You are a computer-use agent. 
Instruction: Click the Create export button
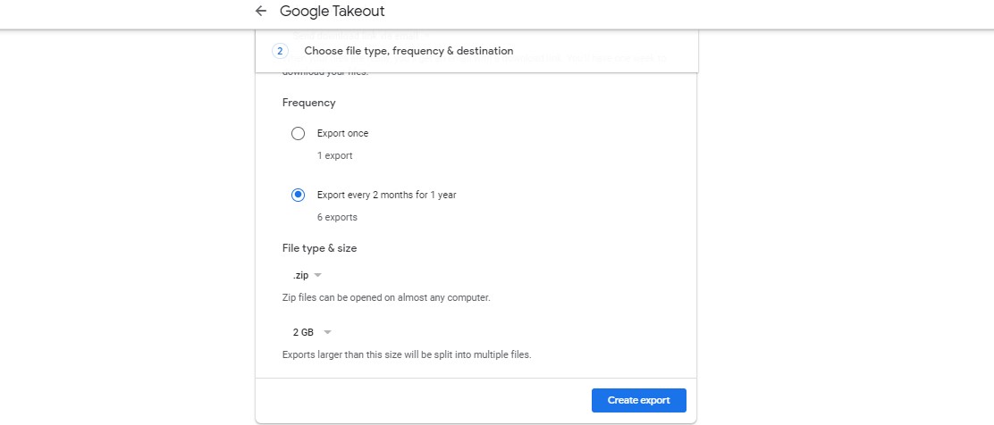click(639, 400)
